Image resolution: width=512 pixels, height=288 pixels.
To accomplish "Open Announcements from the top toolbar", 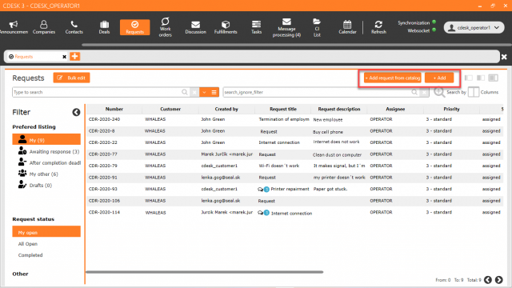I will click(14, 27).
